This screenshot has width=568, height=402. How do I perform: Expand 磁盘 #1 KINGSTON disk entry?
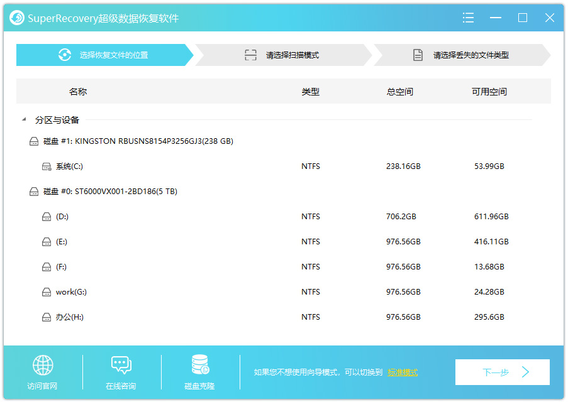[33, 141]
